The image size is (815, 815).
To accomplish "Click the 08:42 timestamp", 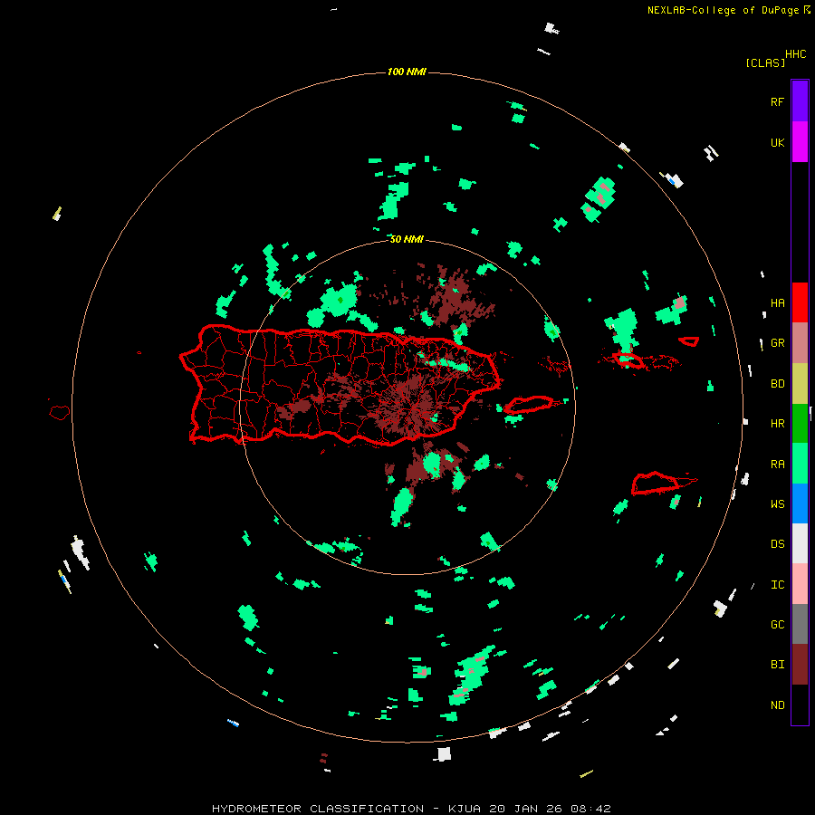I will [590, 809].
